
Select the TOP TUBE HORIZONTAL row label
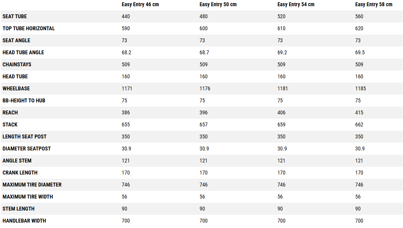click(x=29, y=29)
